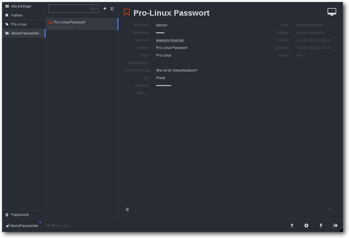
Task: Click the orange bookmark color icon
Action: [x=127, y=12]
